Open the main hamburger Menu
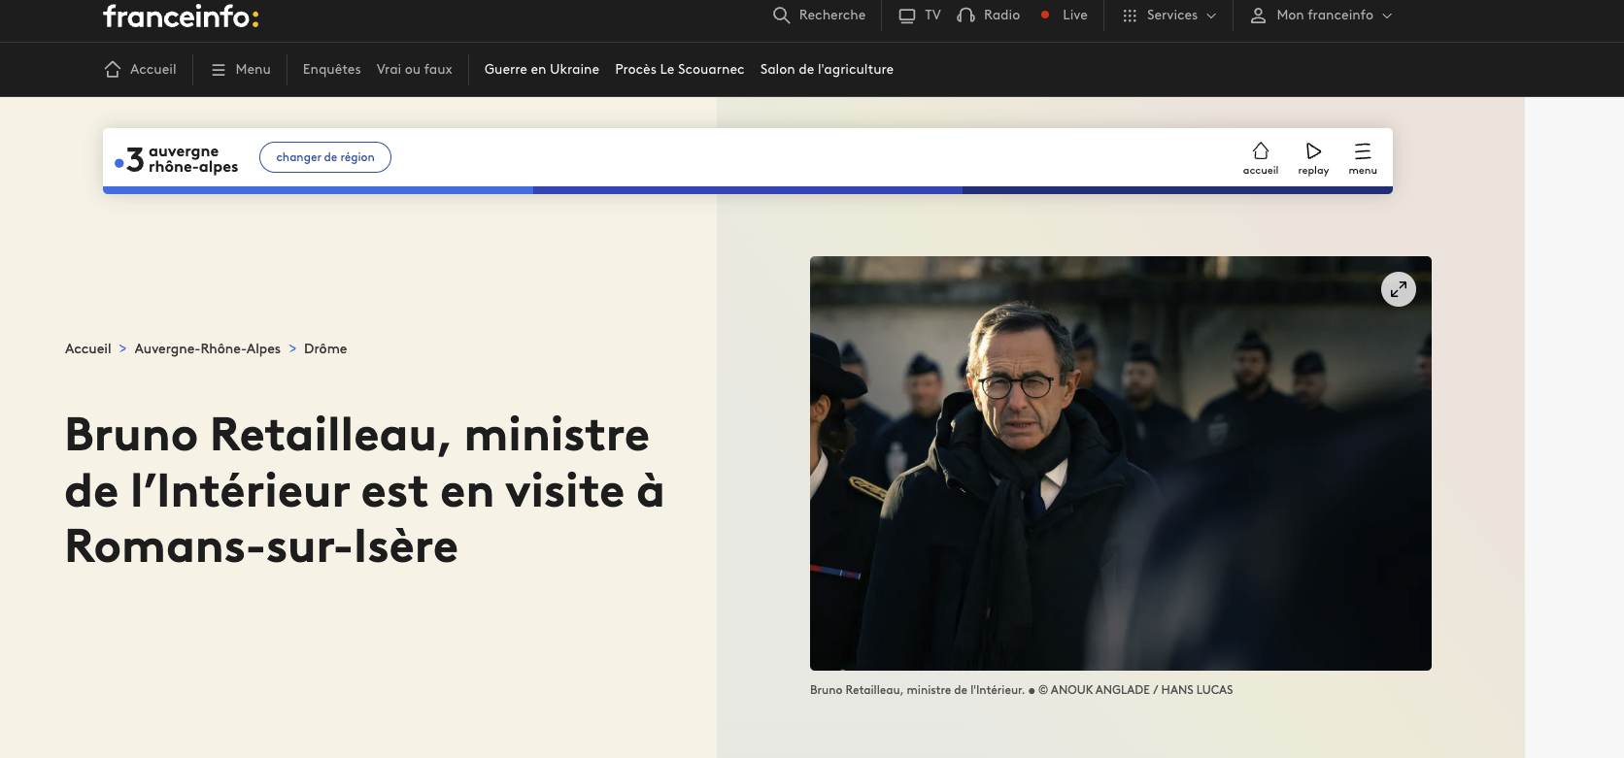This screenshot has width=1624, height=758. pyautogui.click(x=241, y=70)
